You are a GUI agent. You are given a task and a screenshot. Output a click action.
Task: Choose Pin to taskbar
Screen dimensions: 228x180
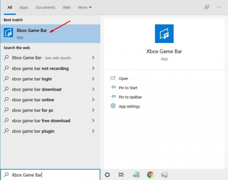click(x=130, y=97)
